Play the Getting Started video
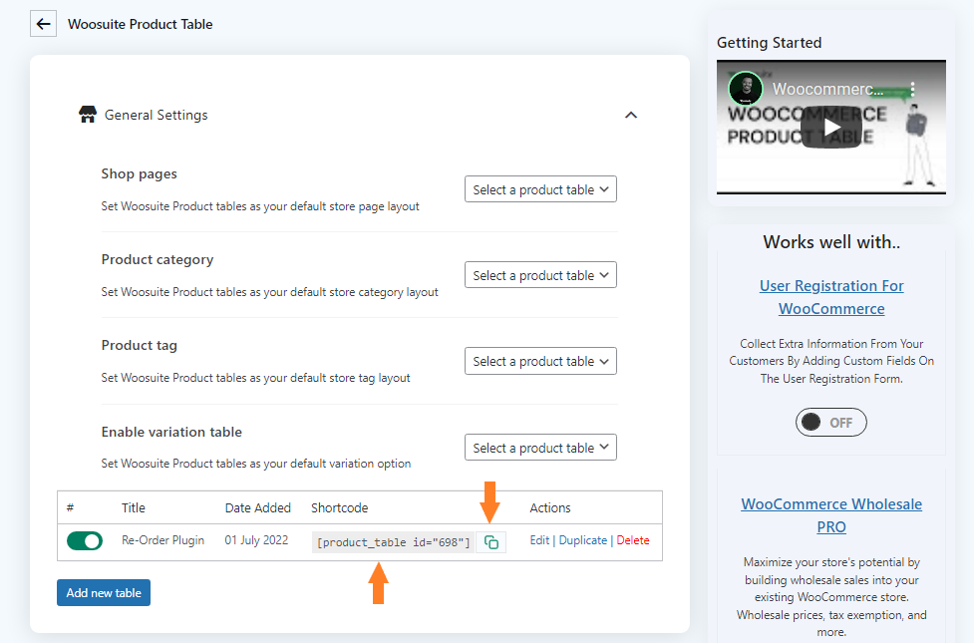The width and height of the screenshot is (974, 643). (x=831, y=128)
